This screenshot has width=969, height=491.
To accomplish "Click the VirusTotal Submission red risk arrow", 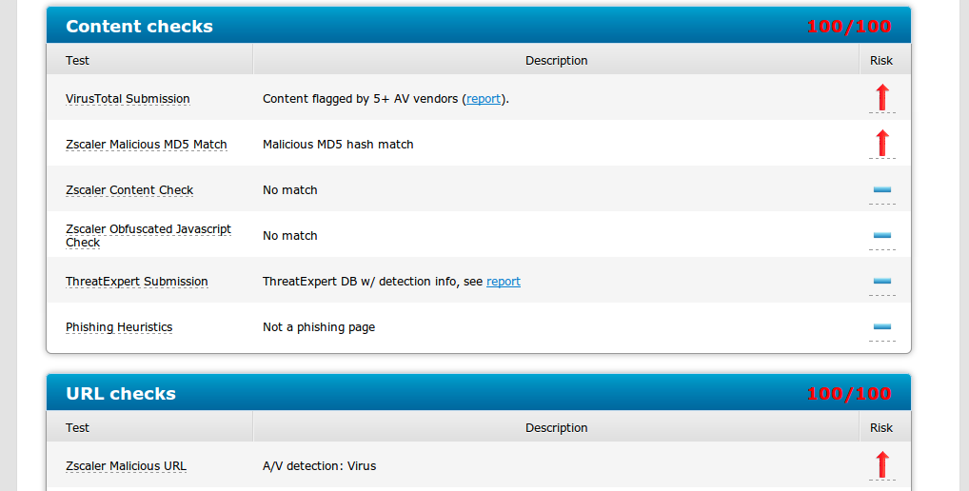I will pos(881,97).
